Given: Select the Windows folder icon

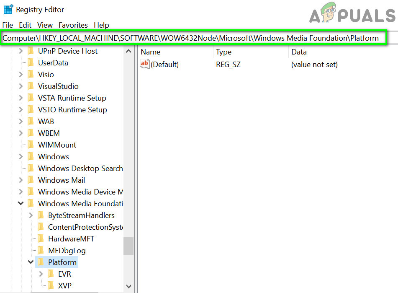Looking at the screenshot, I should click(31, 156).
